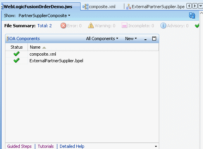Select the composite.xml row
Screen dimensions: 203x149
coord(82,54)
